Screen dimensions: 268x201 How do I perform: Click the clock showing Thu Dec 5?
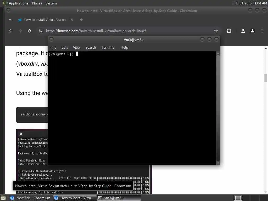(x=251, y=3)
